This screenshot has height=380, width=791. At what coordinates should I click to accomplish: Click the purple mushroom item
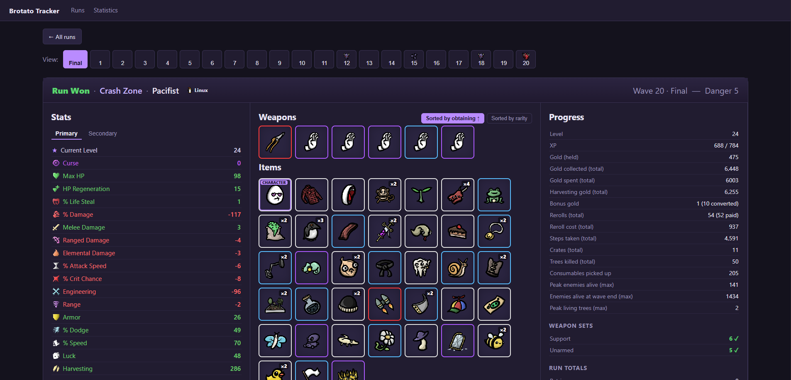click(421, 341)
